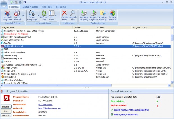This screenshot has height=119, width=174.
Task: Expand the Force Uninstall dropdown arrow
Action: (x=23, y=15)
